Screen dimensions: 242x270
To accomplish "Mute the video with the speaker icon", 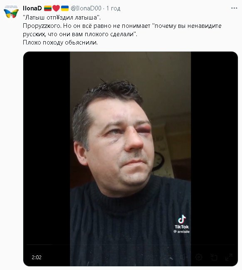I will tap(184, 258).
